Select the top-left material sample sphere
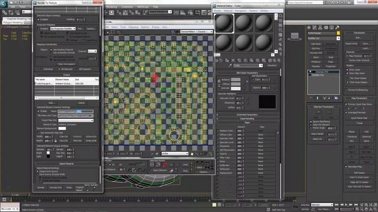This screenshot has width=378, height=212. point(224,24)
